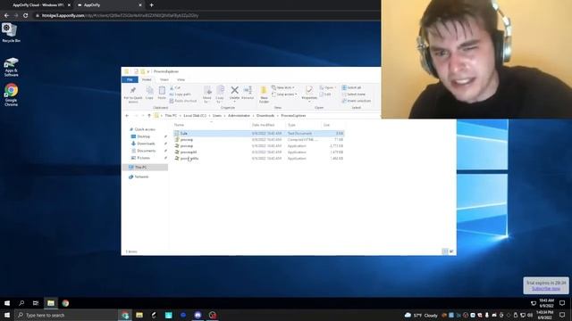572x321 pixels.
Task: Click Invert selection in the ribbon
Action: point(357,101)
